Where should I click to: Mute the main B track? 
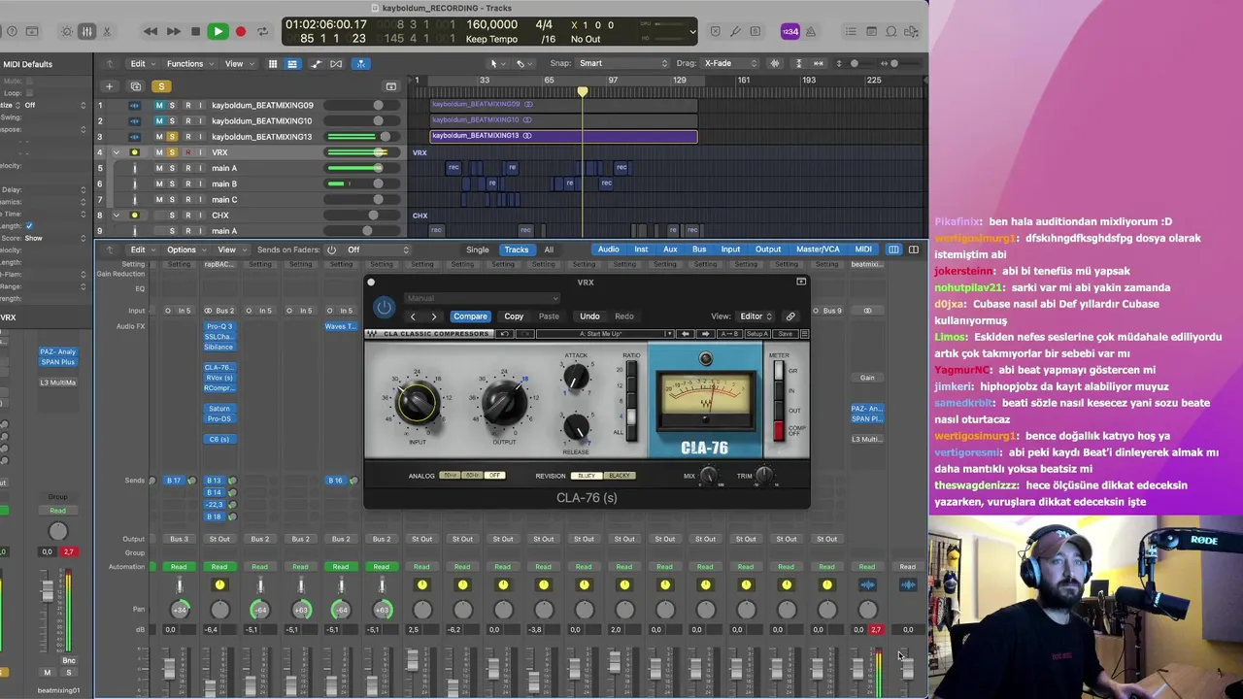(x=159, y=183)
